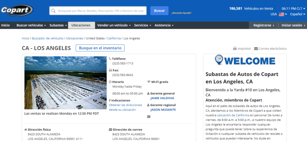Click the Los Angeles yard aerial photo

65,83
